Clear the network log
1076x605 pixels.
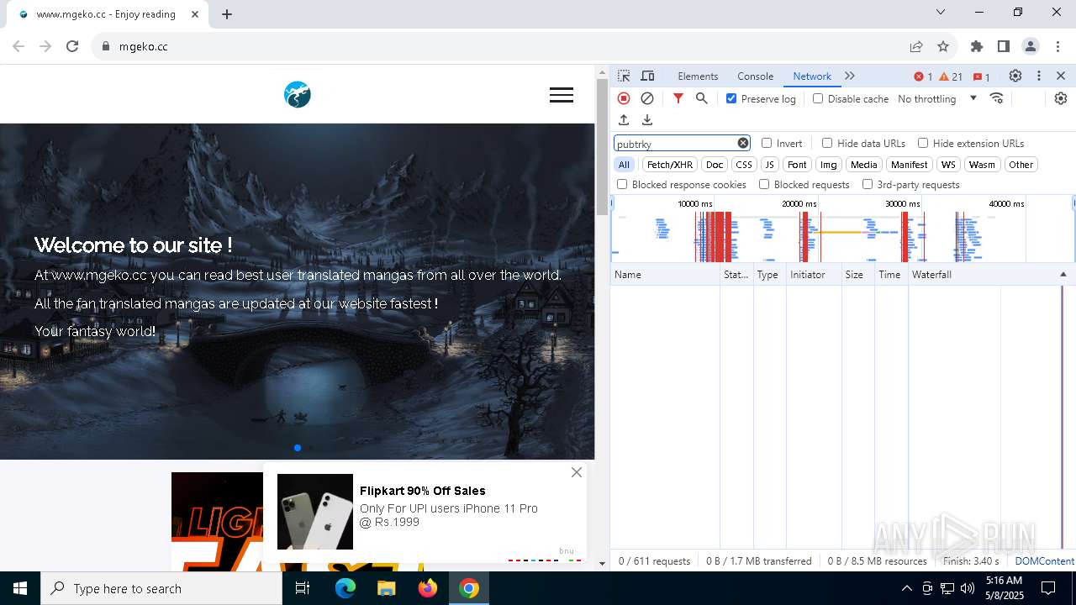tap(647, 98)
